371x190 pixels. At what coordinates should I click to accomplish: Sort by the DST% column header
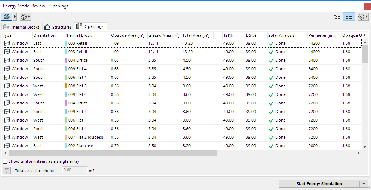[x=256, y=35]
